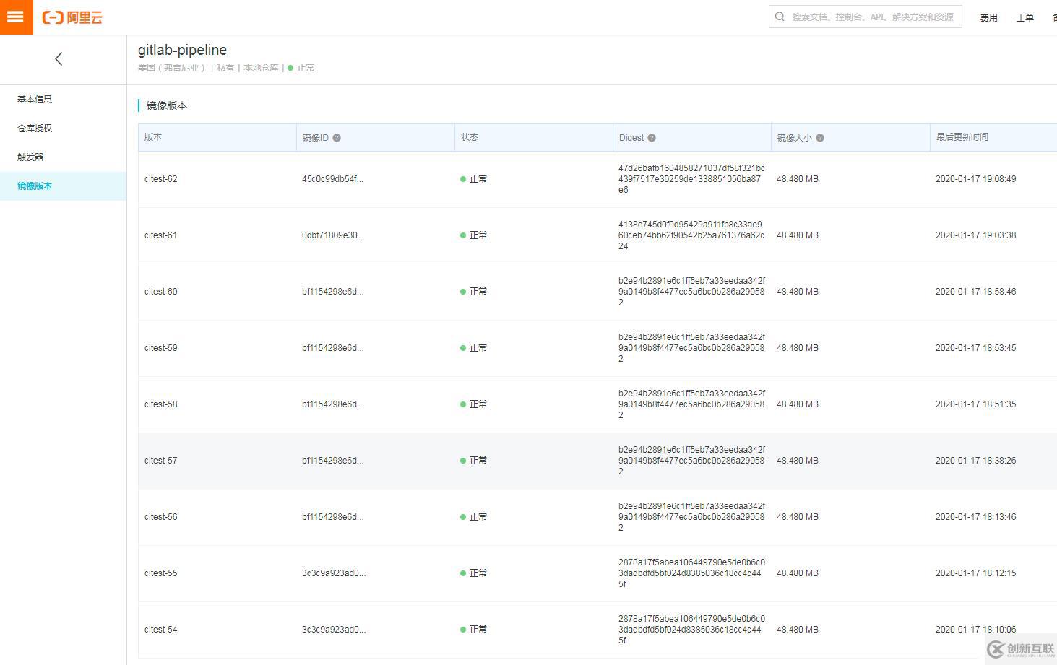Click the repository status 正常 label
Screen dimensions: 1057x665
click(x=306, y=68)
